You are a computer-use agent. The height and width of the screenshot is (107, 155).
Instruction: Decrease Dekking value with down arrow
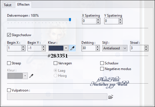[97, 50]
